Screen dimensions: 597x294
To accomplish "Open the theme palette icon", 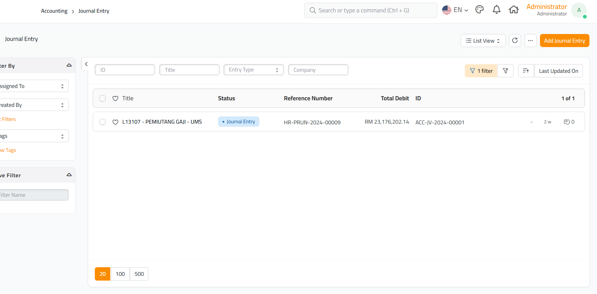I will tap(480, 10).
